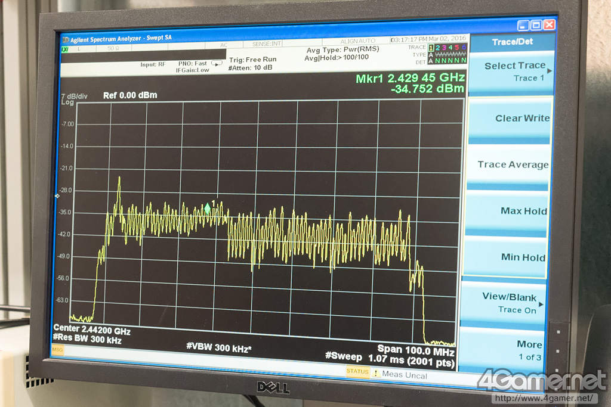
Task: Click the 7 dB/div scale label
Action: coord(75,96)
